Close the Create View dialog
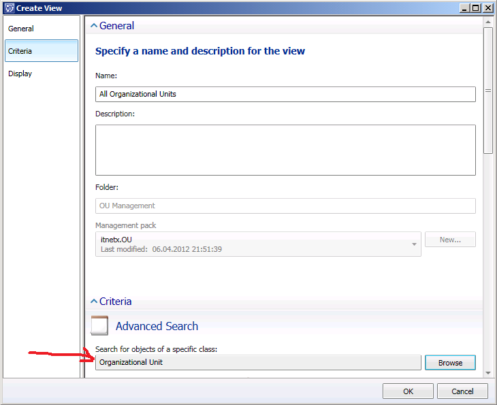Viewport: 497px width, 405px height. tap(487, 8)
